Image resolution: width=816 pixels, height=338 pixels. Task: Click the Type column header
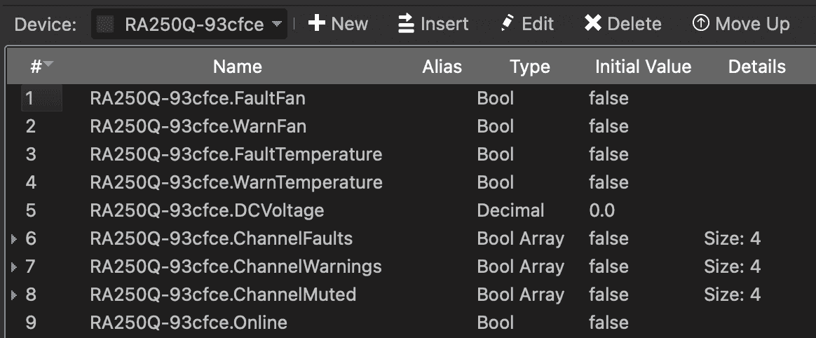click(x=529, y=67)
